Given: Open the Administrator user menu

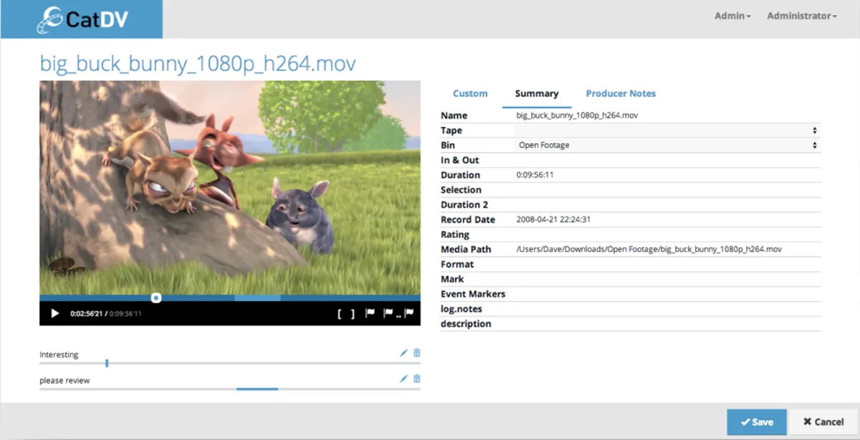Looking at the screenshot, I should click(802, 16).
